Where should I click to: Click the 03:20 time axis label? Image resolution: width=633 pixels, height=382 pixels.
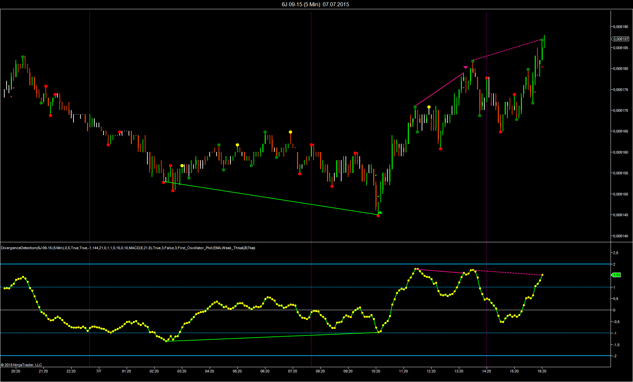182,371
